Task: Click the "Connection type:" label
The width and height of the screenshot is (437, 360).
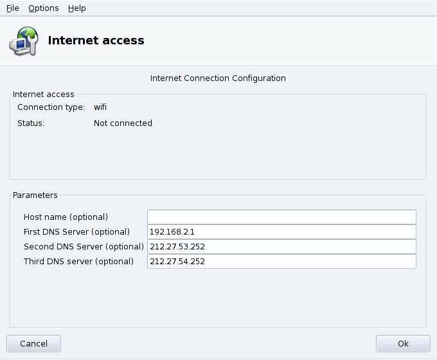Action: (x=51, y=107)
